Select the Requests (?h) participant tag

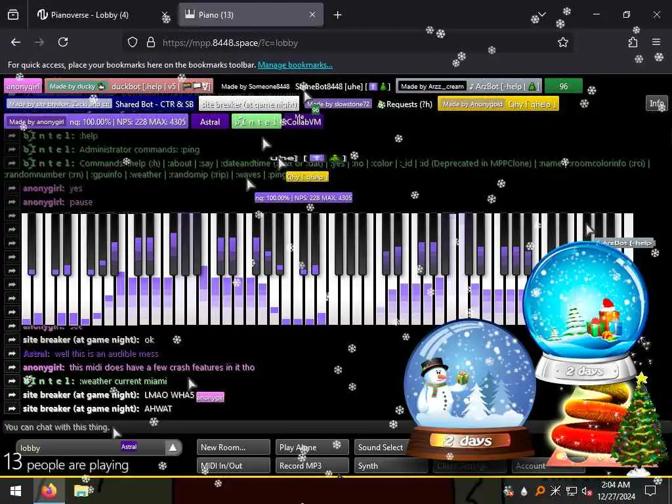coord(369,104)
